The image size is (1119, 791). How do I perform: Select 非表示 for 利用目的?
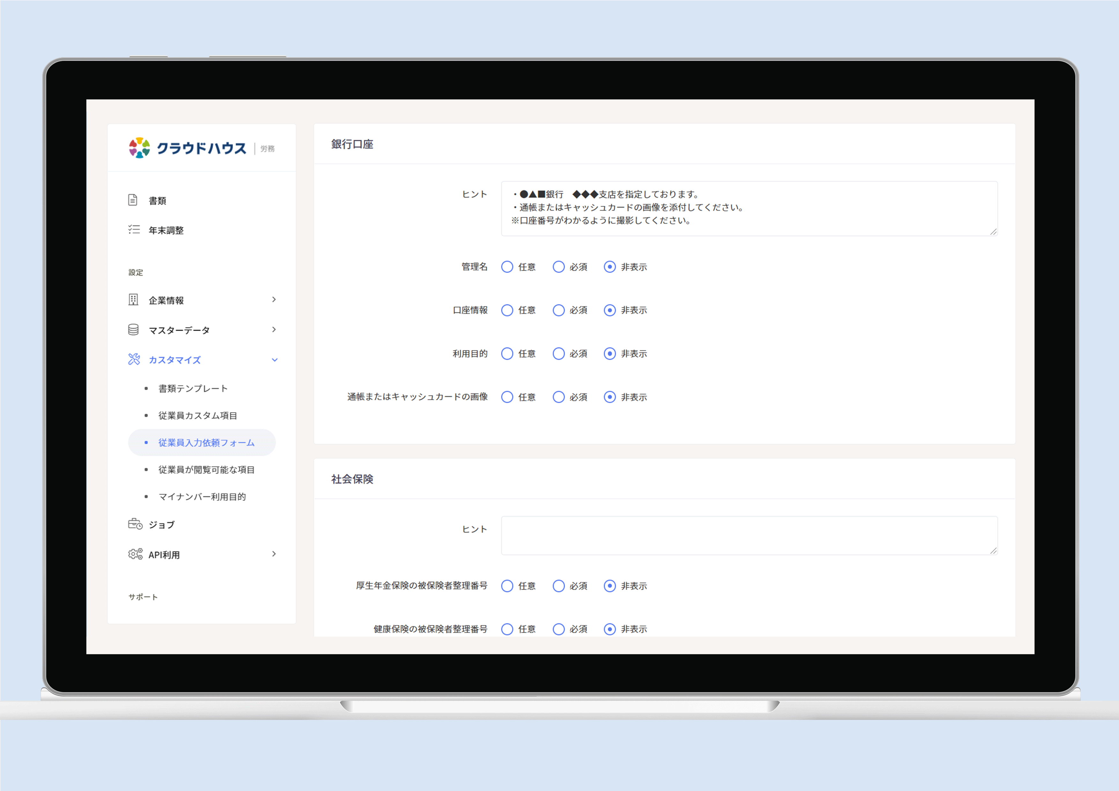pyautogui.click(x=610, y=354)
